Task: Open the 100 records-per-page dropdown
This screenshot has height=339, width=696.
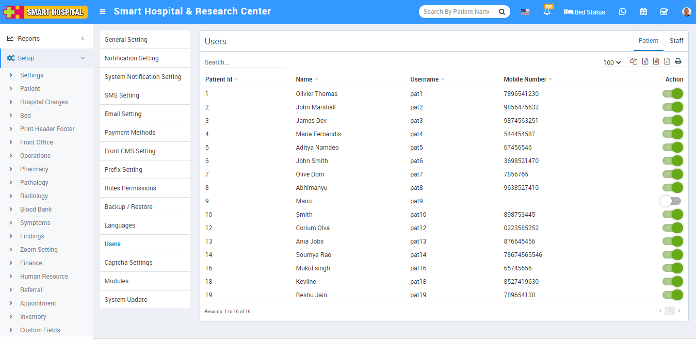Action: [x=612, y=62]
